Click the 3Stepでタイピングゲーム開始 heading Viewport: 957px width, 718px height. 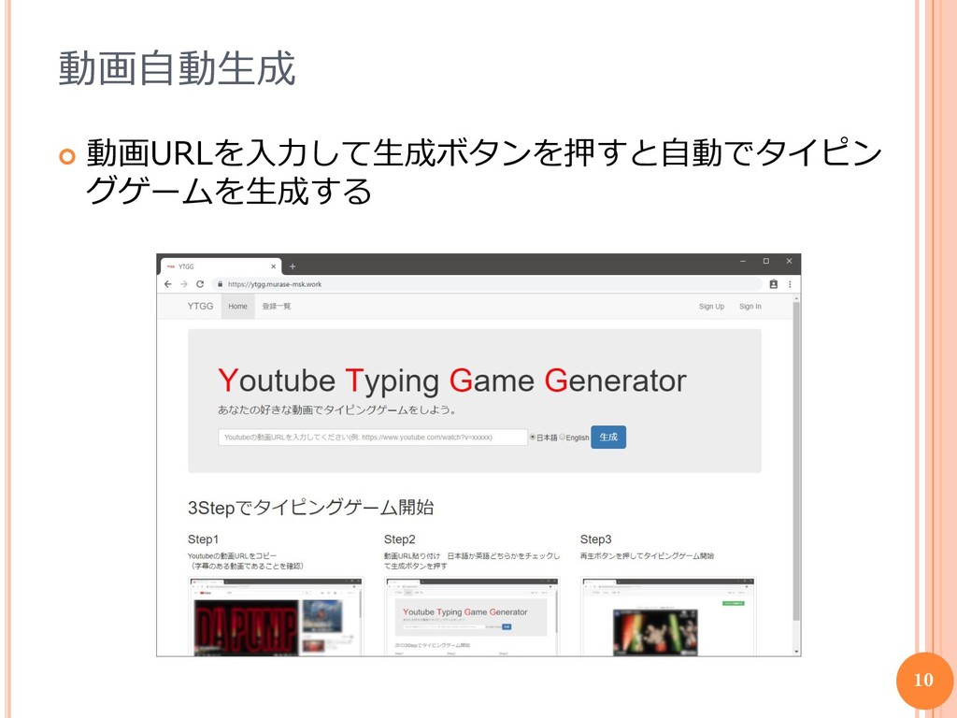310,508
